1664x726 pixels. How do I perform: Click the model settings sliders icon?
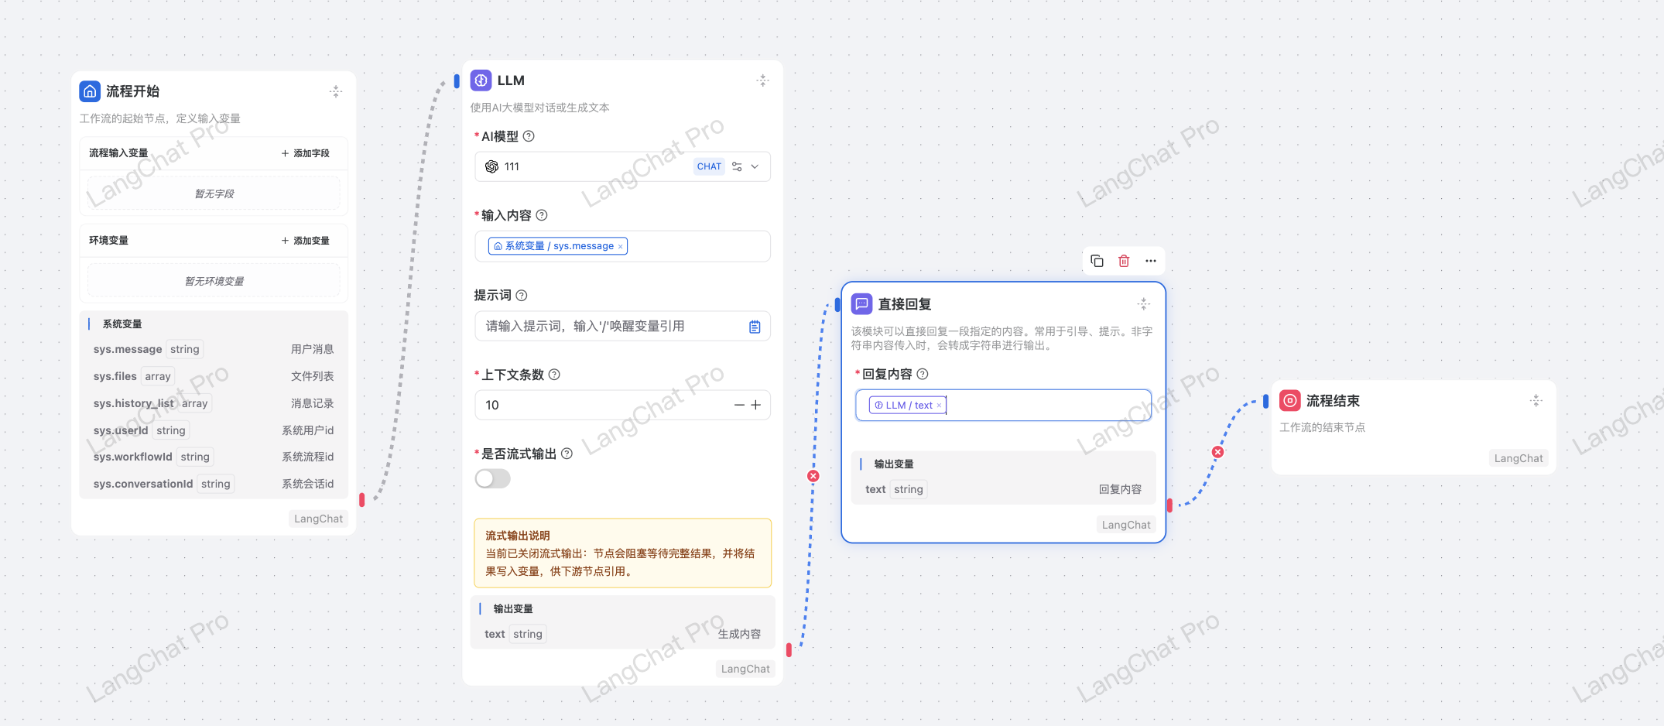(737, 166)
